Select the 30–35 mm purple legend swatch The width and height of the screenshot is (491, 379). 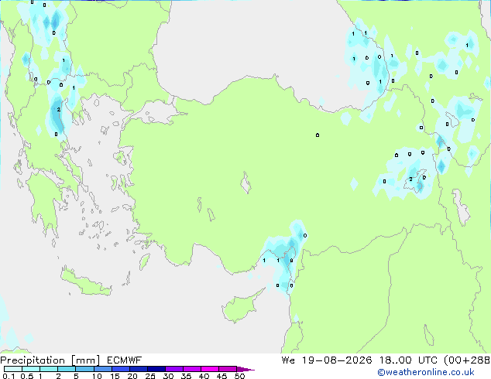pyautogui.click(x=173, y=369)
